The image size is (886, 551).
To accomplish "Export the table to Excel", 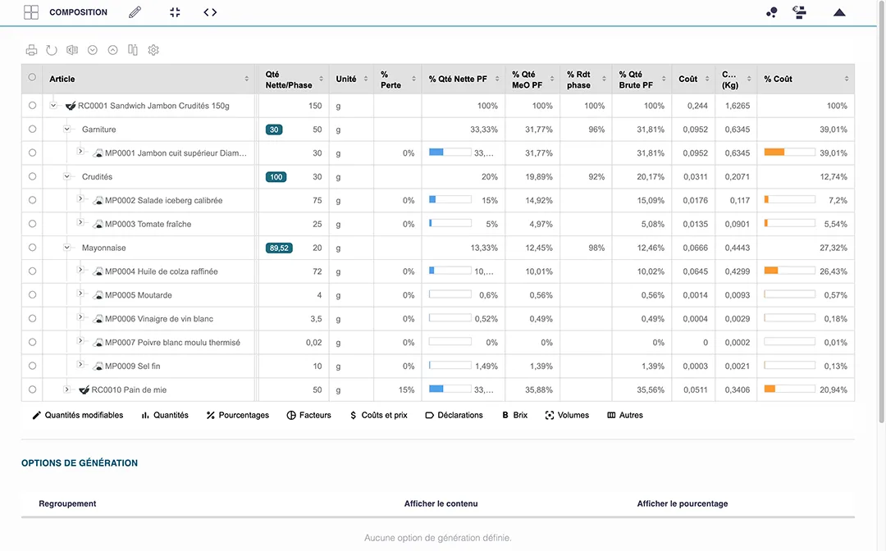I will pos(71,50).
